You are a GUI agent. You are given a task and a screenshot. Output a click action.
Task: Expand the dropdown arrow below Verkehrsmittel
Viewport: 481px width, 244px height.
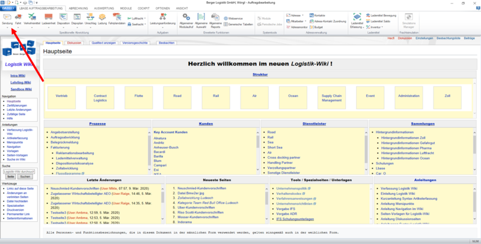click(x=32, y=27)
